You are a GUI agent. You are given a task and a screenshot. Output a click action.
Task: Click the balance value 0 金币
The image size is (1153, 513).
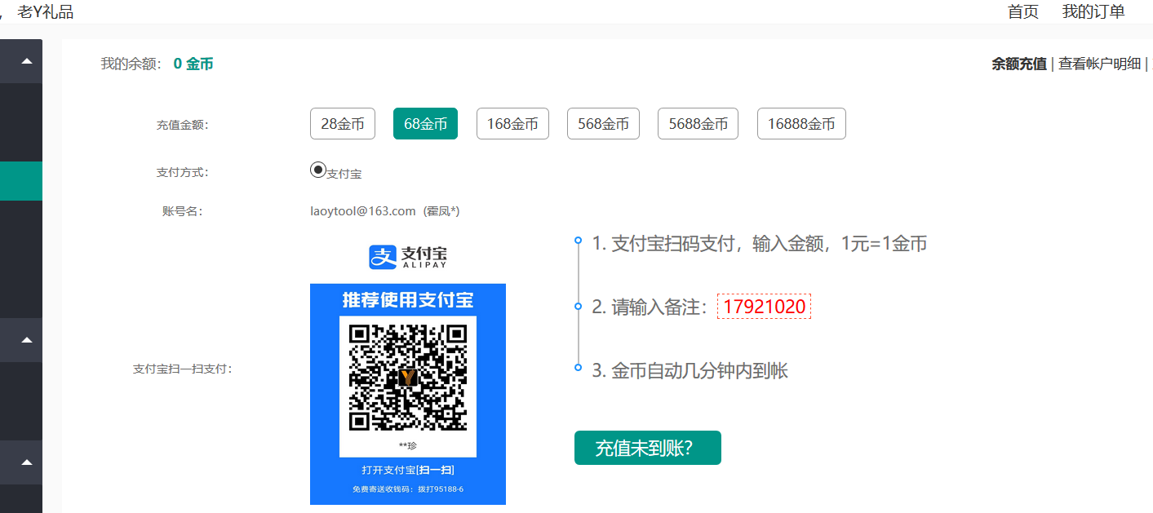coord(193,64)
